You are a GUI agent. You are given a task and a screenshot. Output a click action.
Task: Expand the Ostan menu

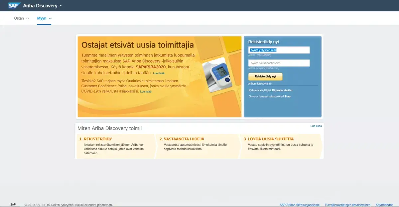click(22, 18)
